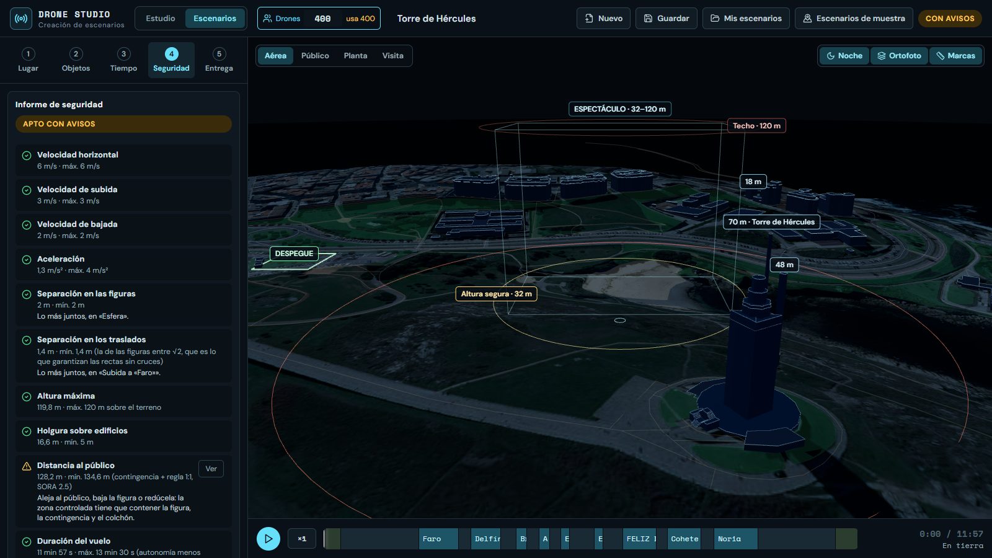Go to step 2 Objetos
992x558 pixels.
[76, 60]
